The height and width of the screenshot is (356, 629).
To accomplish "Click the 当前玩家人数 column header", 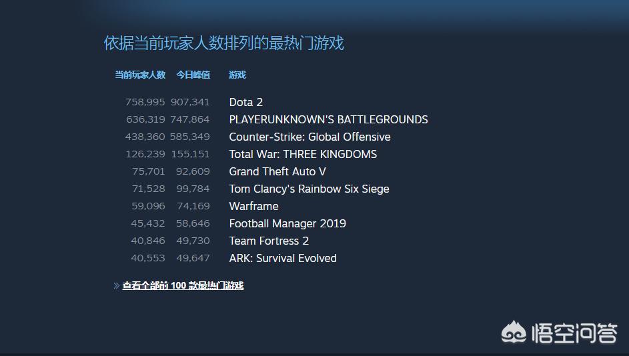I will point(140,75).
